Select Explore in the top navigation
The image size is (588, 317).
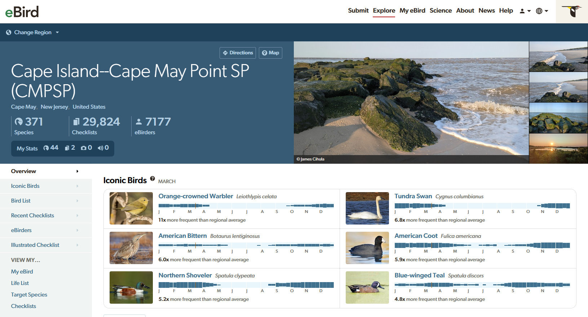click(x=384, y=10)
